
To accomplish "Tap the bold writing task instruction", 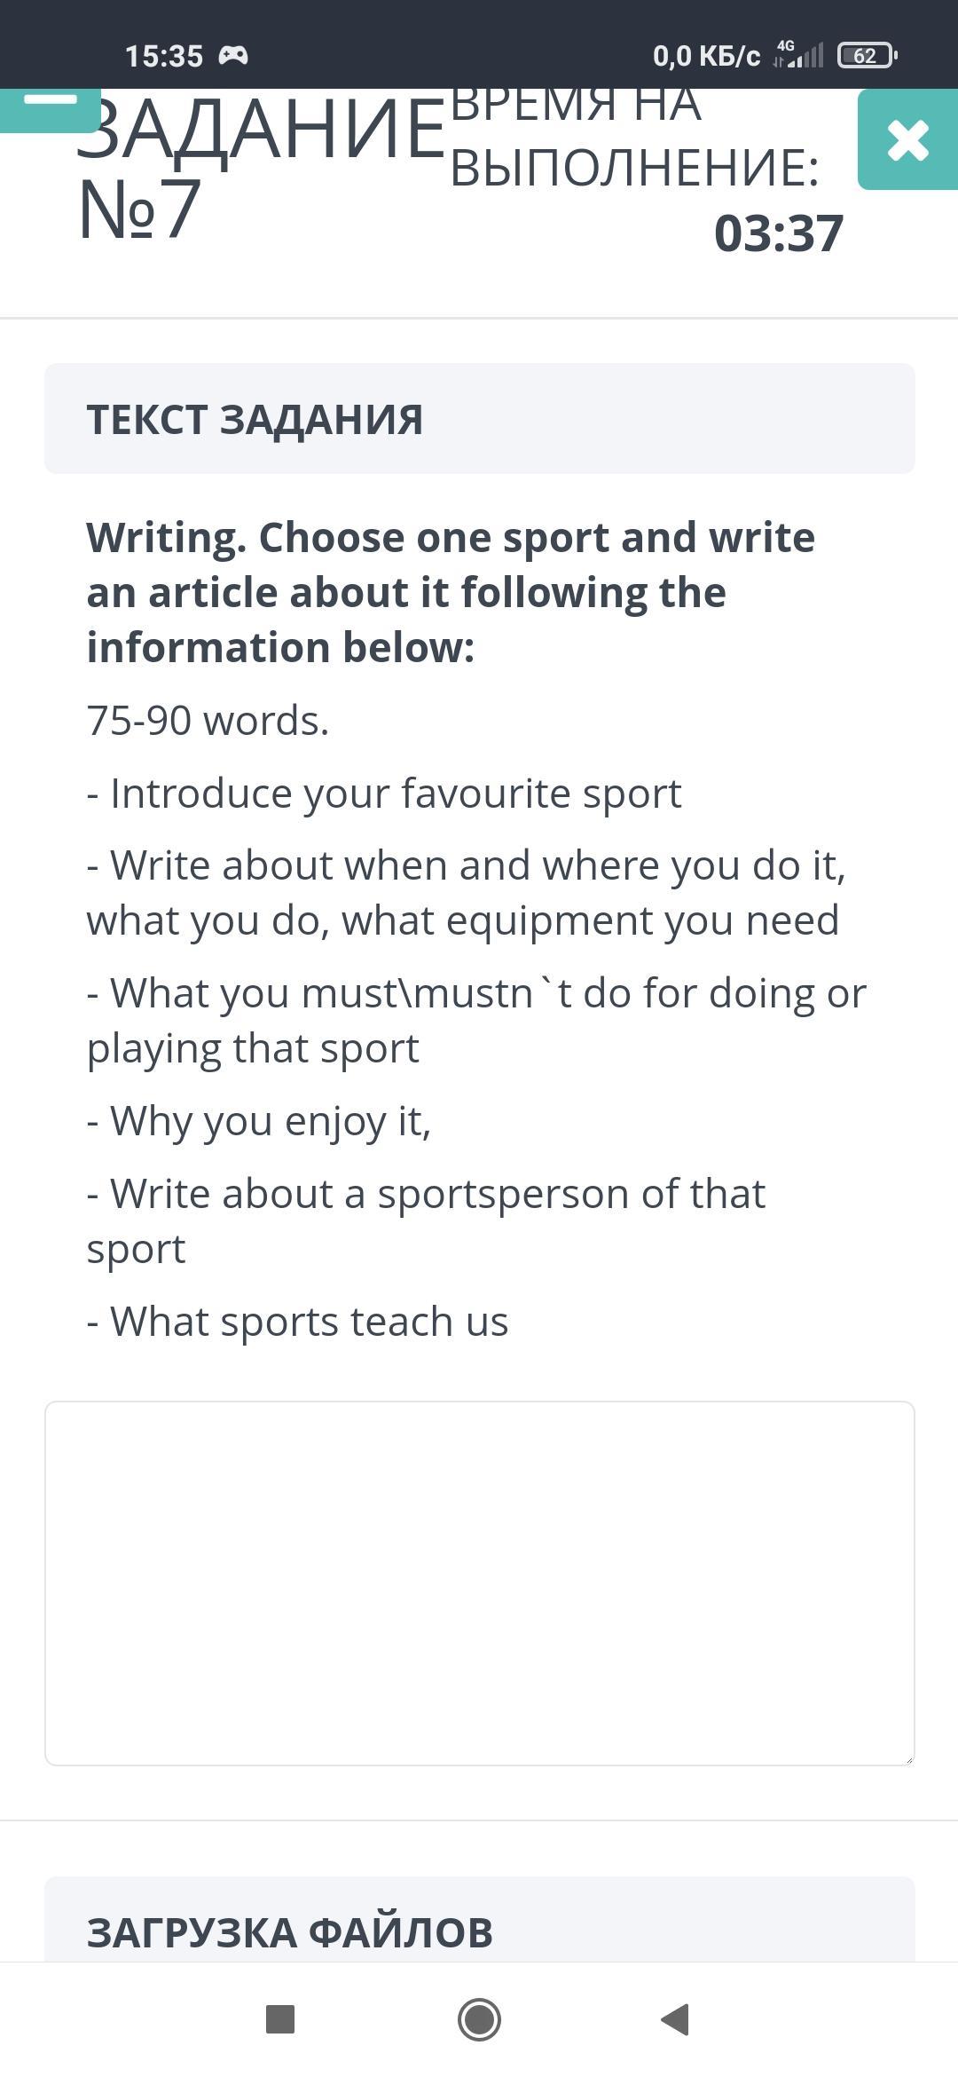I will [451, 592].
